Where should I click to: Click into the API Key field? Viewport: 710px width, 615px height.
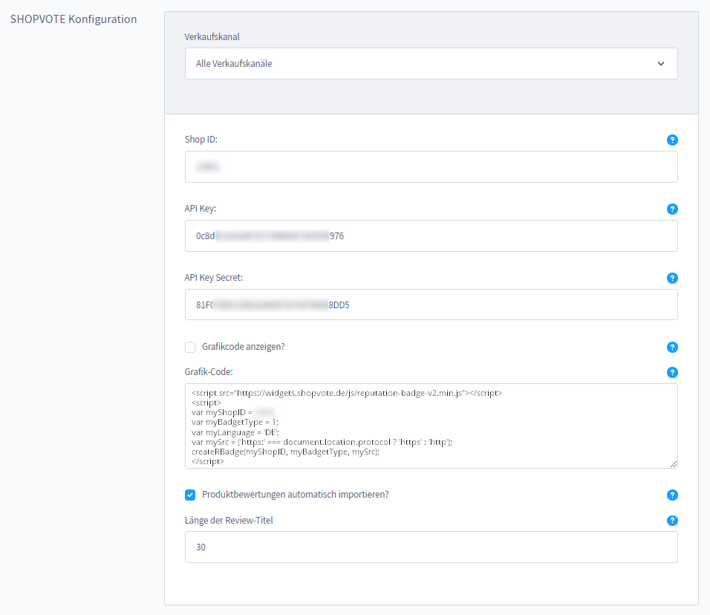click(431, 236)
